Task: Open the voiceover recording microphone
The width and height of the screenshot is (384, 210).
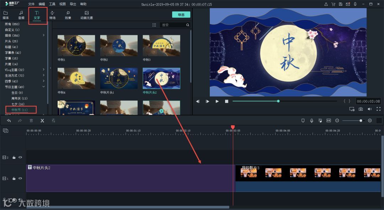Action: pyautogui.click(x=311, y=121)
